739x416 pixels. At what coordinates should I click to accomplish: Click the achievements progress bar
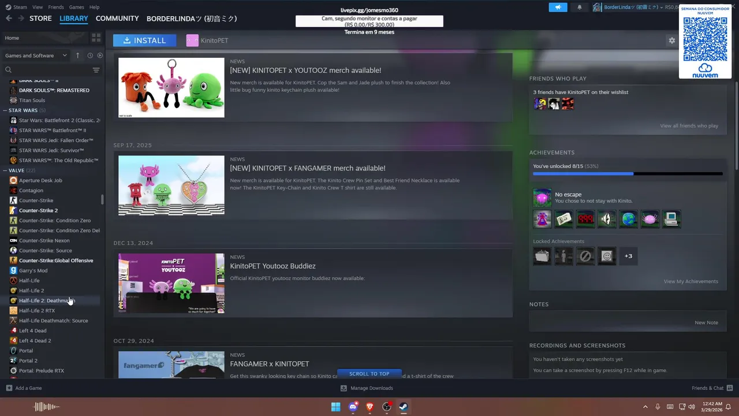click(x=628, y=173)
